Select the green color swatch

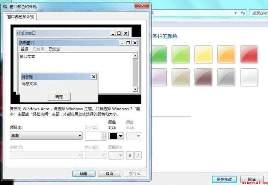159,54
